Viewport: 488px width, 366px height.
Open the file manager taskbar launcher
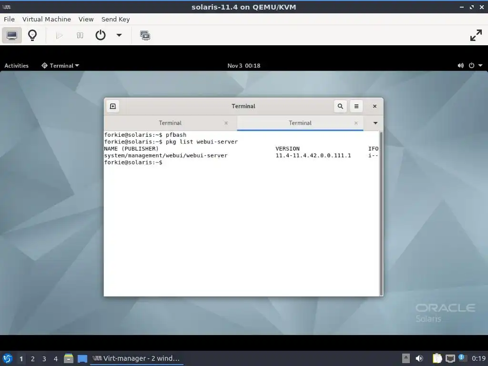coord(69,358)
